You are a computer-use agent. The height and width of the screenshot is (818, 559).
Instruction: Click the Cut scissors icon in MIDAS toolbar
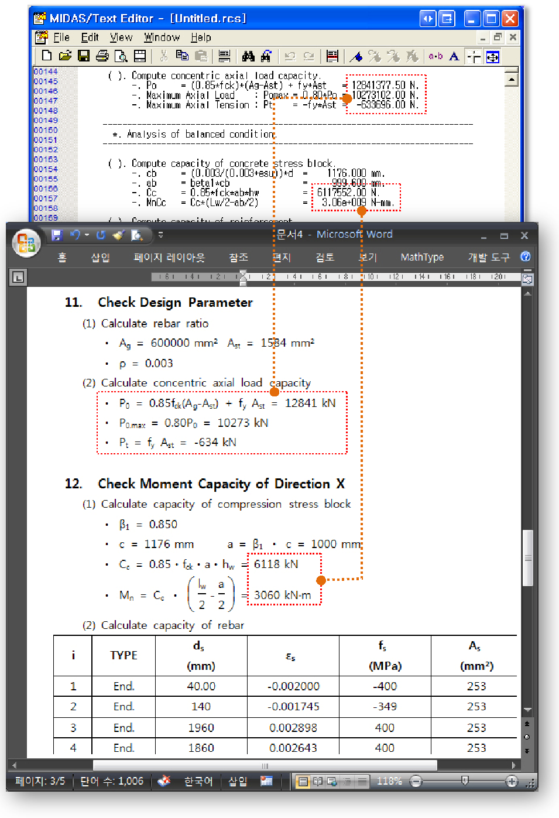164,56
